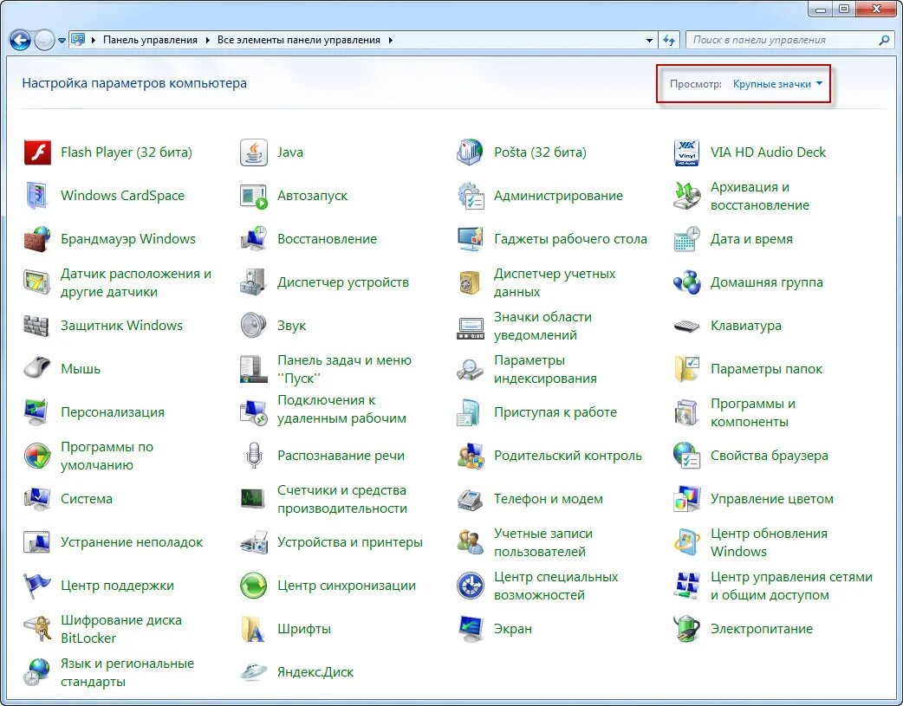Open Учетные записи пользователей link

point(543,542)
